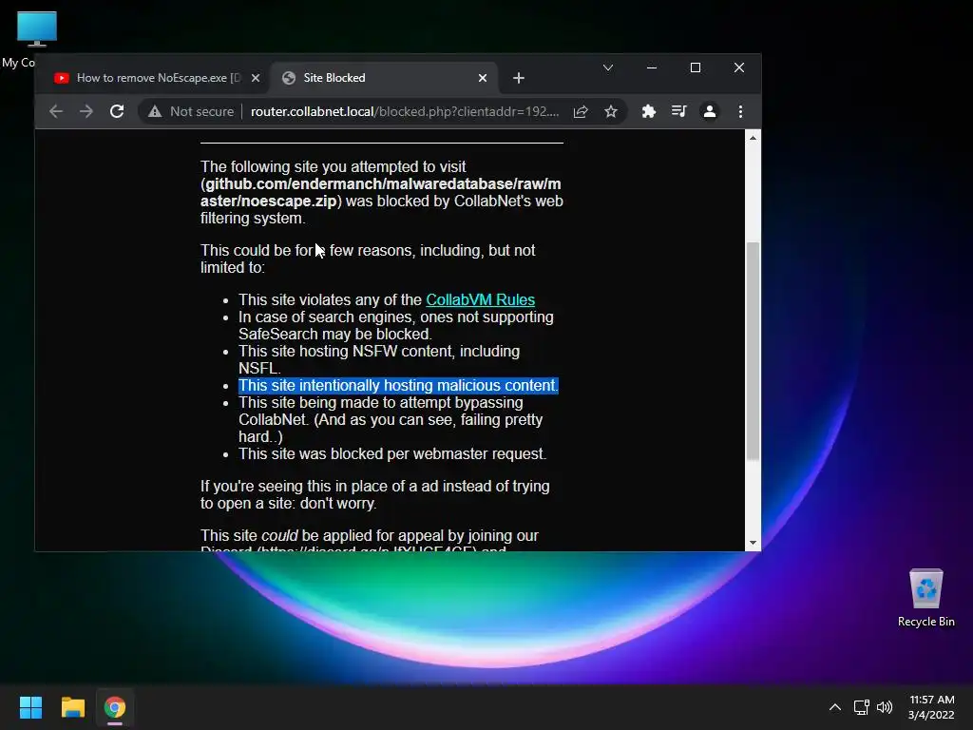Screen dimensions: 973x730
Task: Open the media control icon
Action: tap(678, 112)
